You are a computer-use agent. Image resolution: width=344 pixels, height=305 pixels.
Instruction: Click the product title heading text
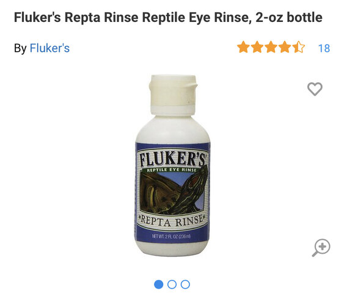pyautogui.click(x=168, y=17)
